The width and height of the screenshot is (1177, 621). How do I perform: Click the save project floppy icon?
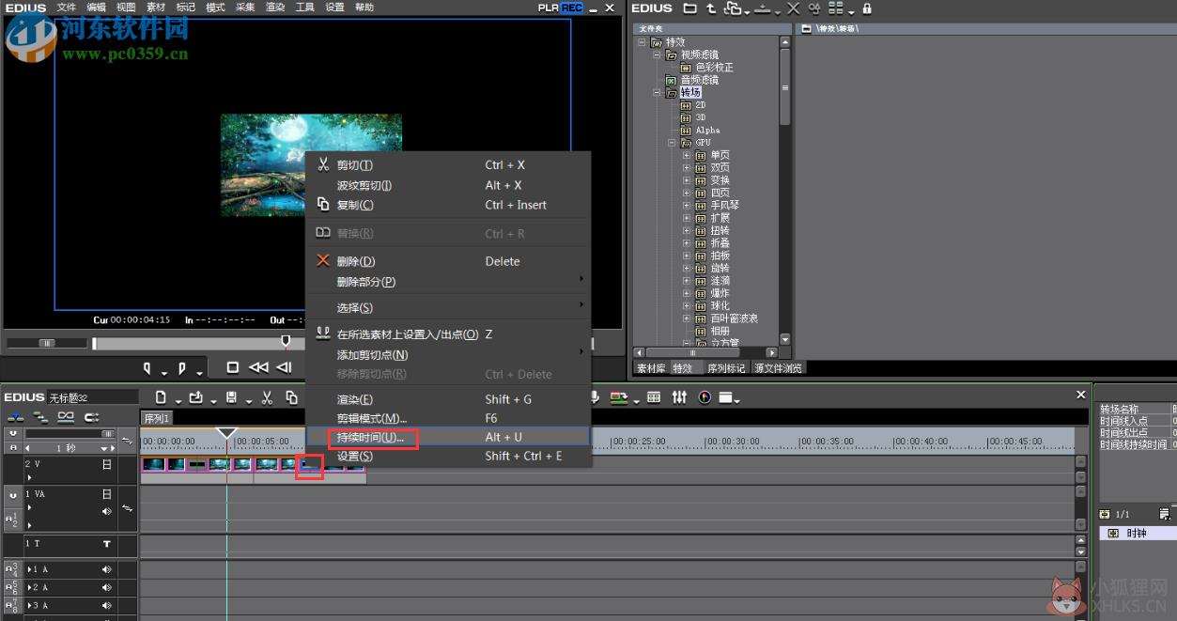point(231,397)
